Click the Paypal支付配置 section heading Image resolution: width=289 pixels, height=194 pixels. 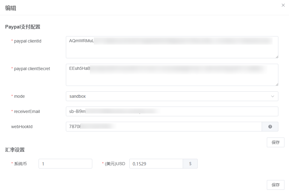point(23,27)
